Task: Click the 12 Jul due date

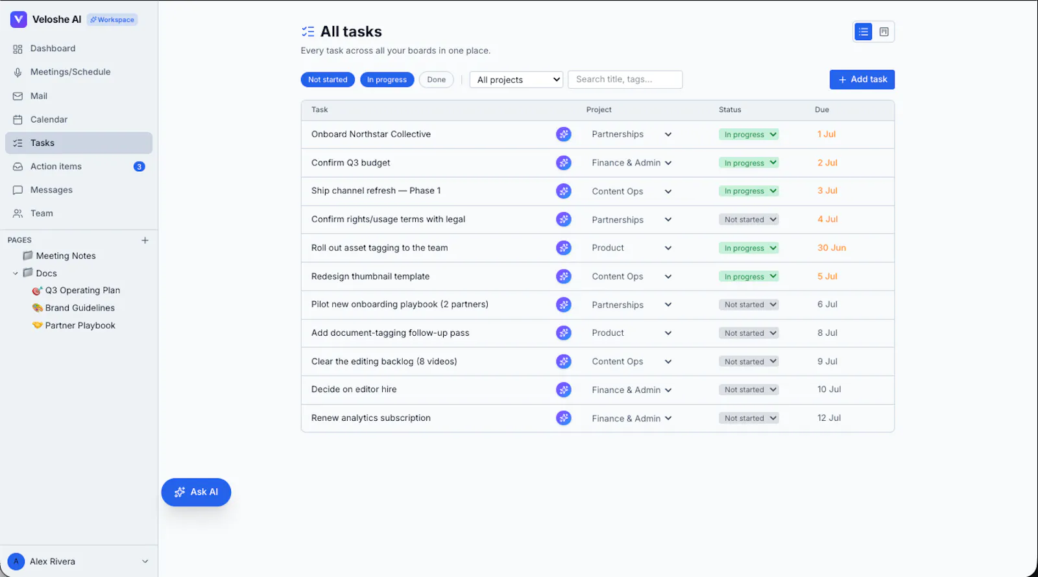Action: [829, 418]
